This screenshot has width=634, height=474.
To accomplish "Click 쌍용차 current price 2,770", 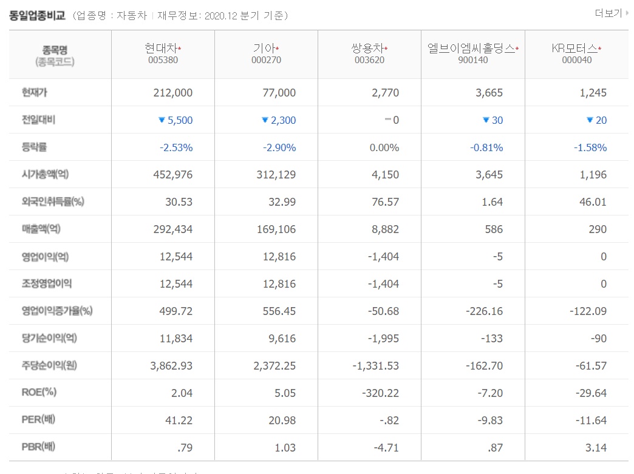I will coord(386,93).
